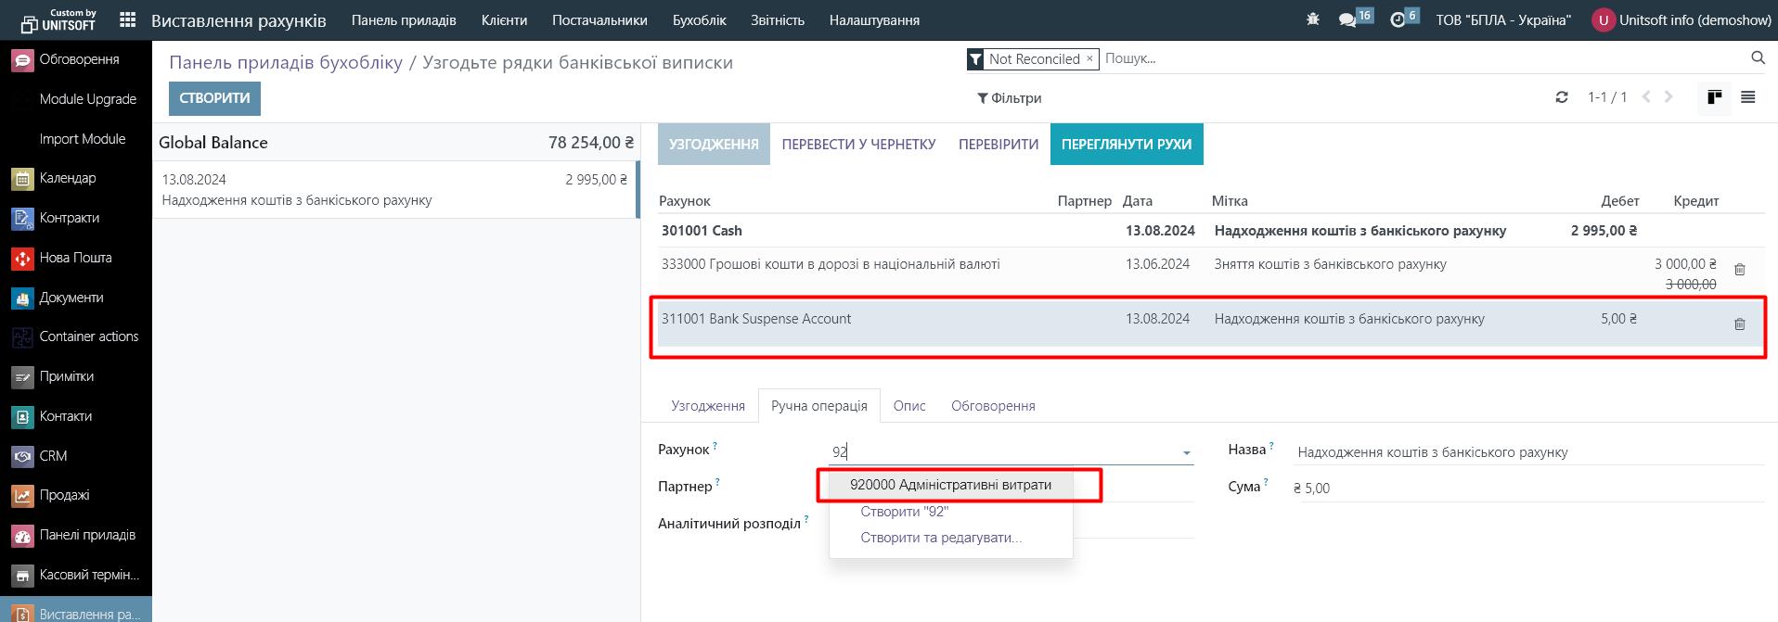Remove the Not Reconciled filter tag

(x=1089, y=58)
